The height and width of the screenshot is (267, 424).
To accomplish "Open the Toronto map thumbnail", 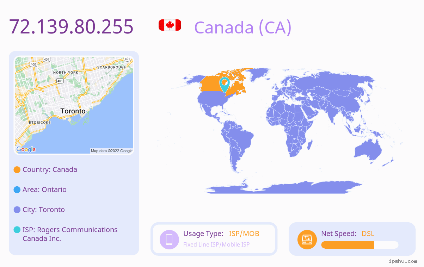I will point(74,105).
